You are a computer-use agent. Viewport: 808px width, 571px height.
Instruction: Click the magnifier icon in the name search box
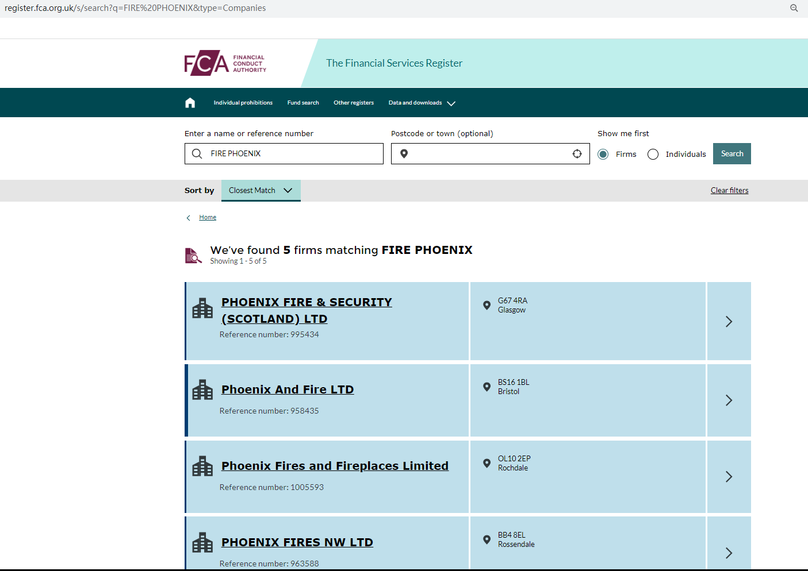pos(197,154)
